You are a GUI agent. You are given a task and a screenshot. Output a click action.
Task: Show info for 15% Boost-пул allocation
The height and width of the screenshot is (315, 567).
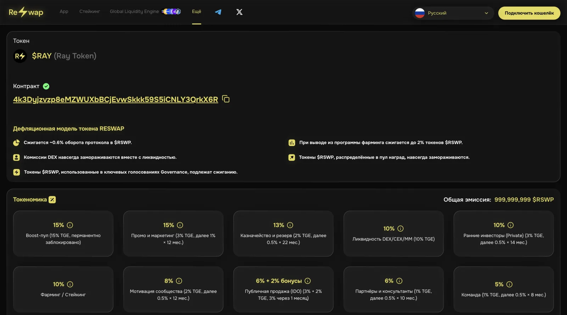(x=70, y=225)
